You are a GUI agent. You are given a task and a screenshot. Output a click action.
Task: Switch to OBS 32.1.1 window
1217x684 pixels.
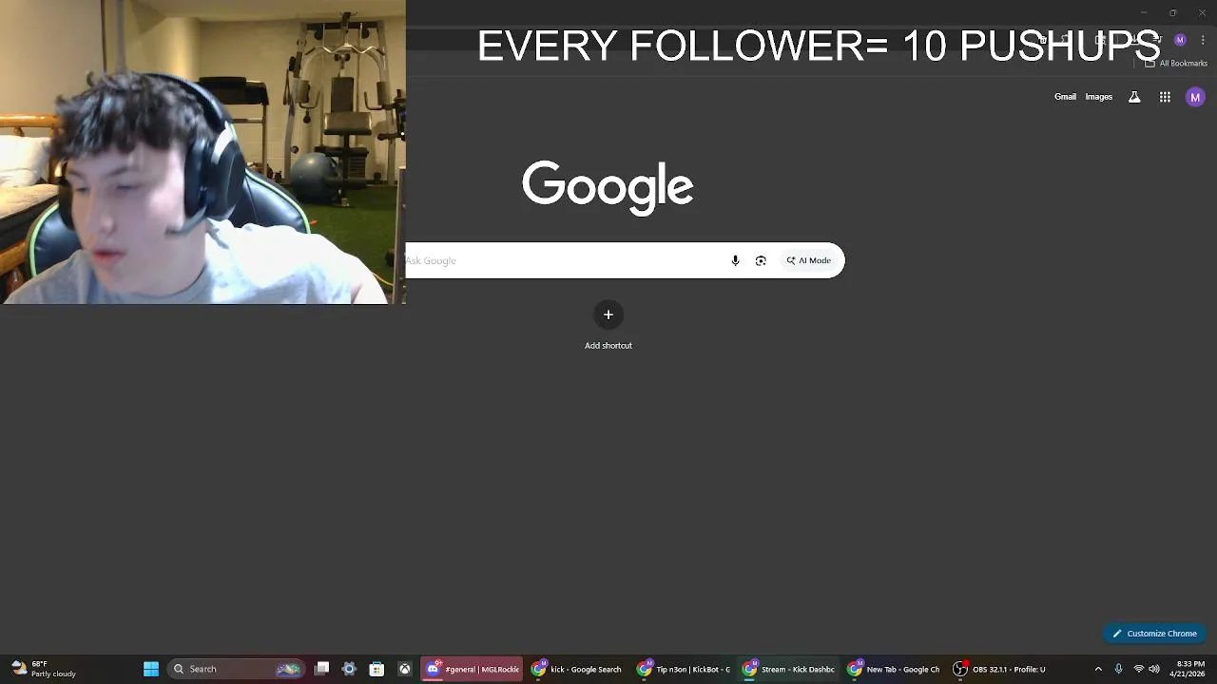click(x=1000, y=669)
